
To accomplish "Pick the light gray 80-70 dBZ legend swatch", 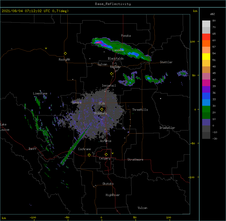I will click(x=206, y=24).
